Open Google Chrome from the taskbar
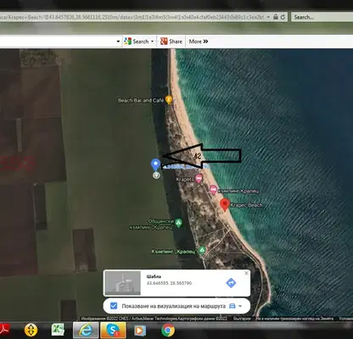This screenshot has width=353, height=339. pyautogui.click(x=168, y=330)
